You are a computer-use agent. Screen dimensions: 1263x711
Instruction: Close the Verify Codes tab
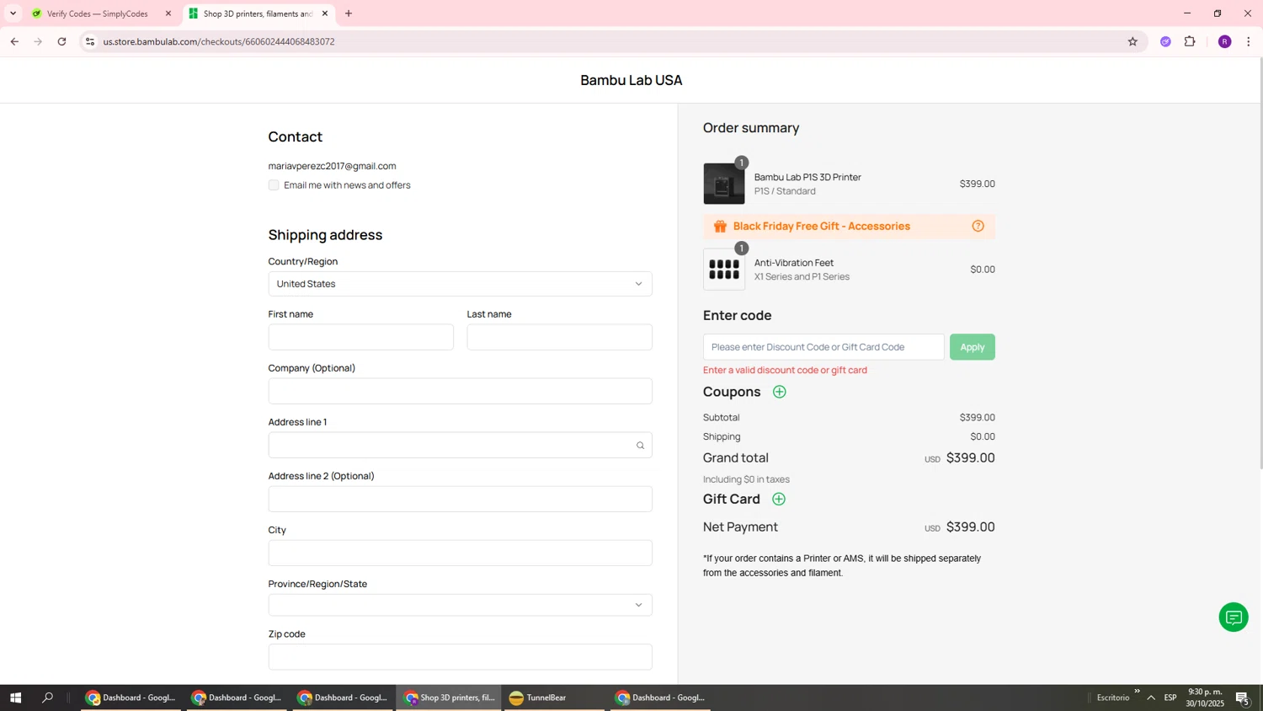coord(168,13)
